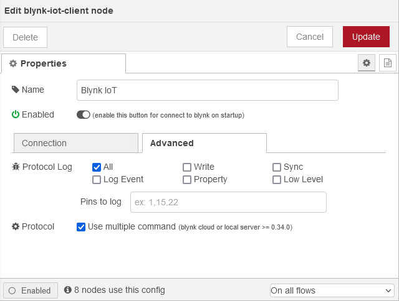Toggle the connect-on-startup Enabled switch

[x=83, y=114]
